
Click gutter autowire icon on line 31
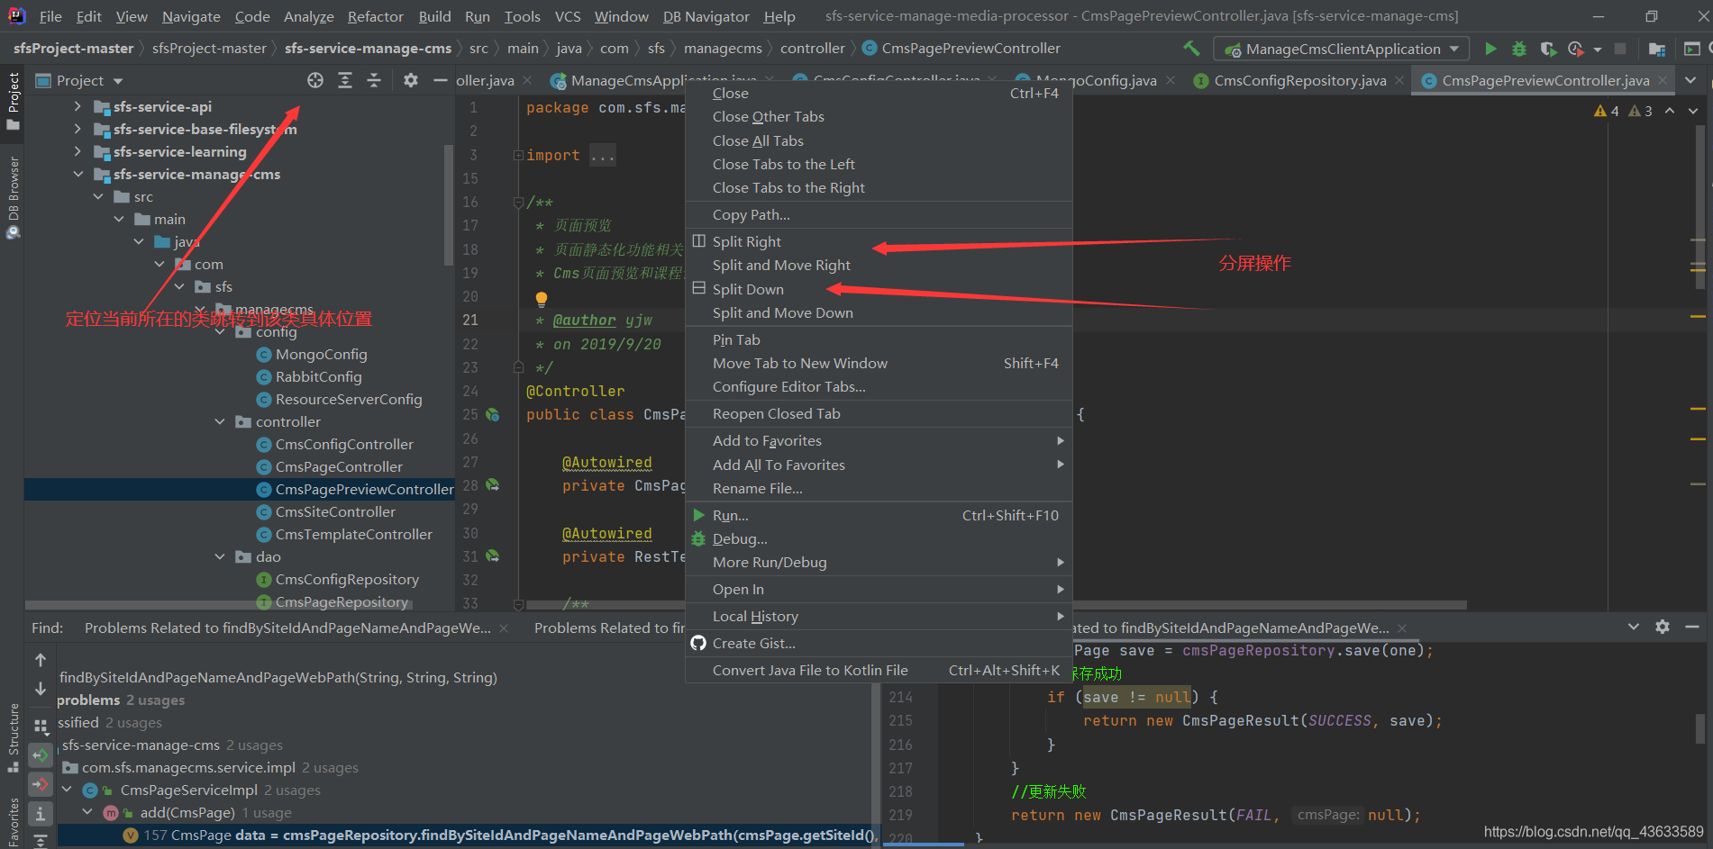pyautogui.click(x=493, y=556)
